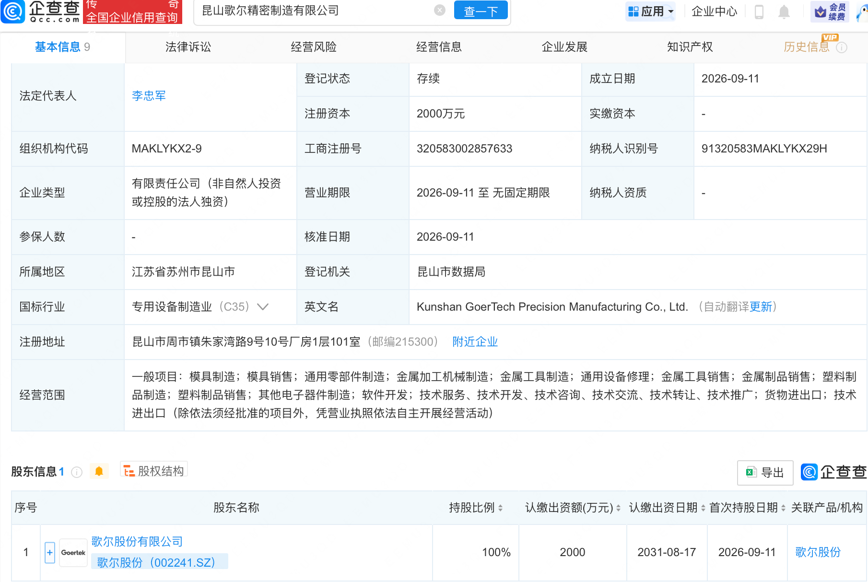Open the mobile phone app icon
Screen dimensions: 868x582
[x=759, y=12]
